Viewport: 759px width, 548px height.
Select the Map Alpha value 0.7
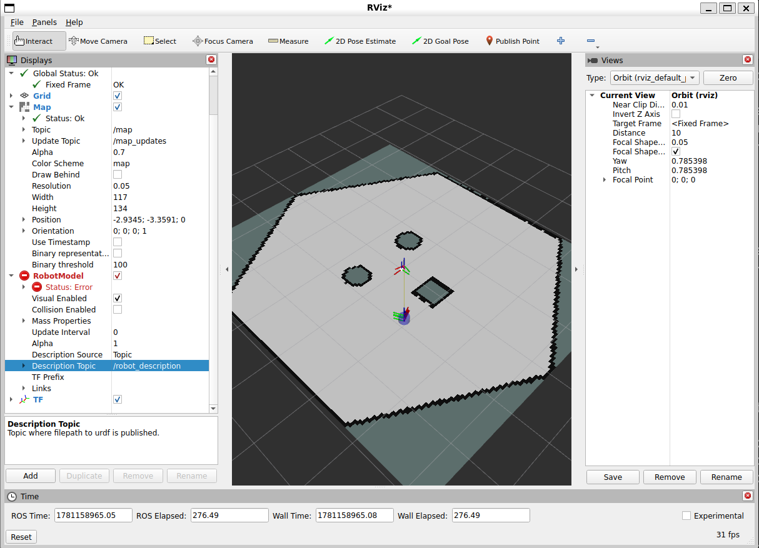click(119, 152)
